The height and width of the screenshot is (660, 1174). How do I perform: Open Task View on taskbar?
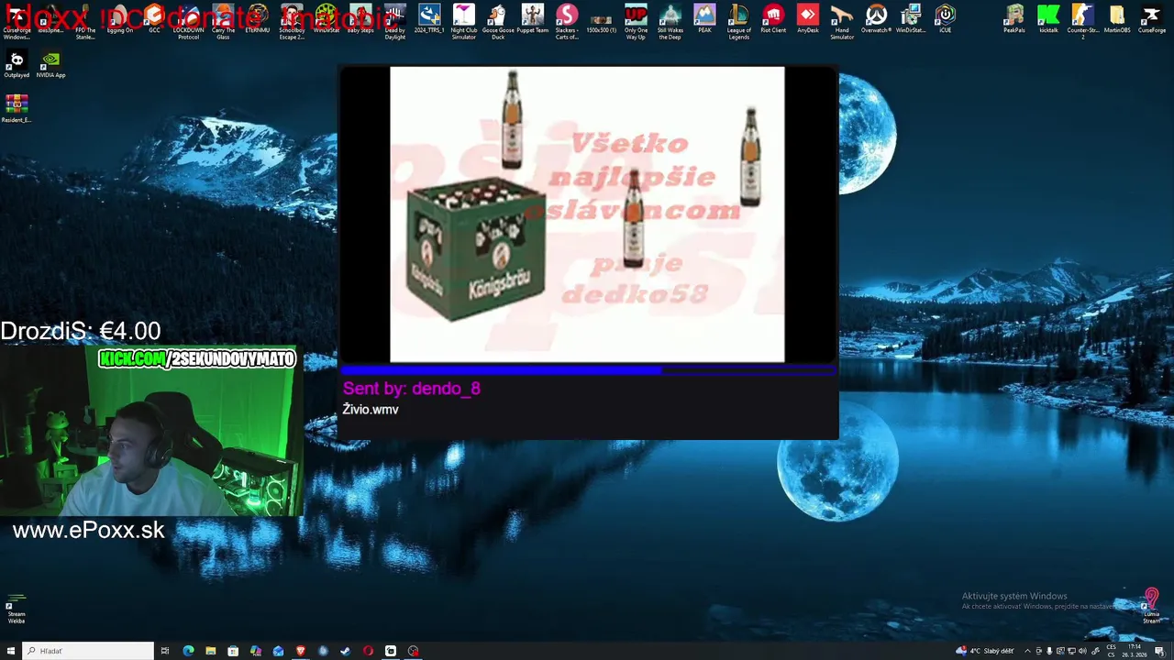165,651
